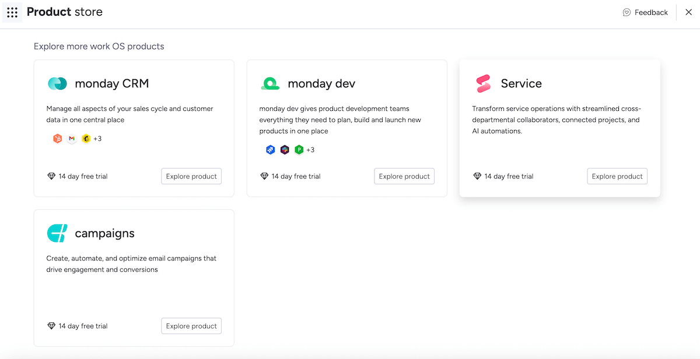Screen dimensions: 700x359
Task: Click the monday CRM product logo
Action: point(57,83)
